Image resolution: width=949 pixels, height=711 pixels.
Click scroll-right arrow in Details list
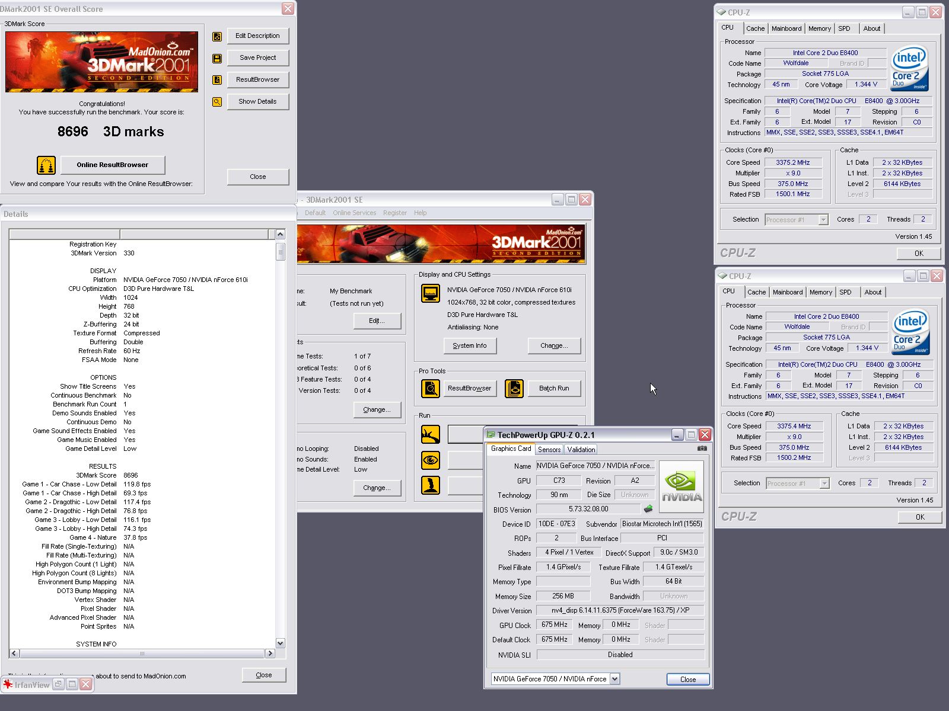[x=270, y=654]
